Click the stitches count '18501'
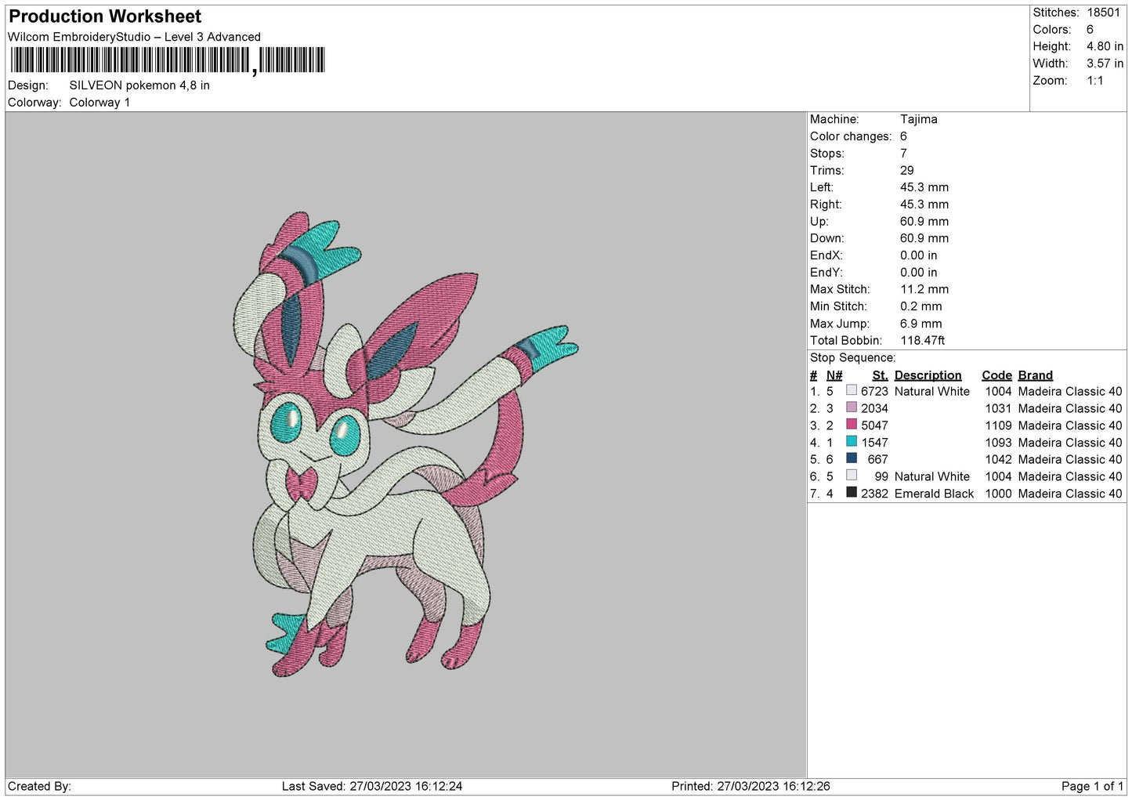This screenshot has width=1132, height=800. pyautogui.click(x=1104, y=13)
